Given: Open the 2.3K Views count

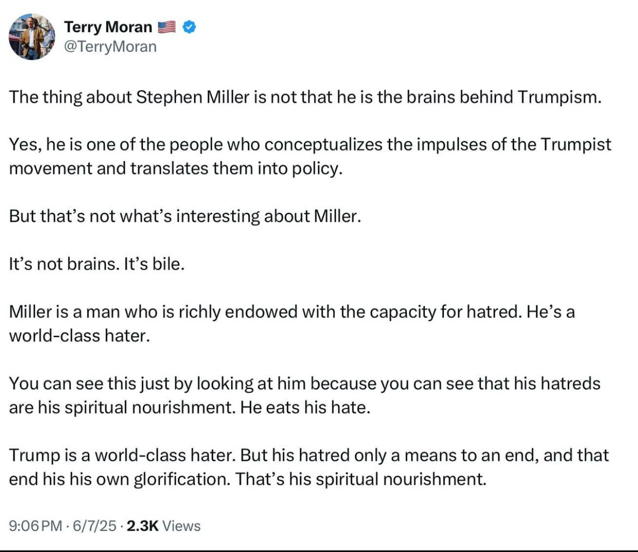Looking at the screenshot, I should pyautogui.click(x=163, y=526).
